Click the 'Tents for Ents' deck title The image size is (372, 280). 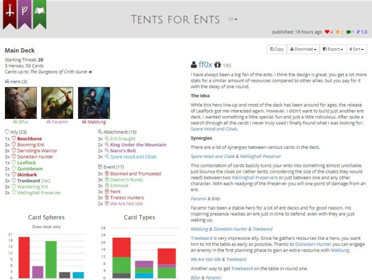[176, 19]
